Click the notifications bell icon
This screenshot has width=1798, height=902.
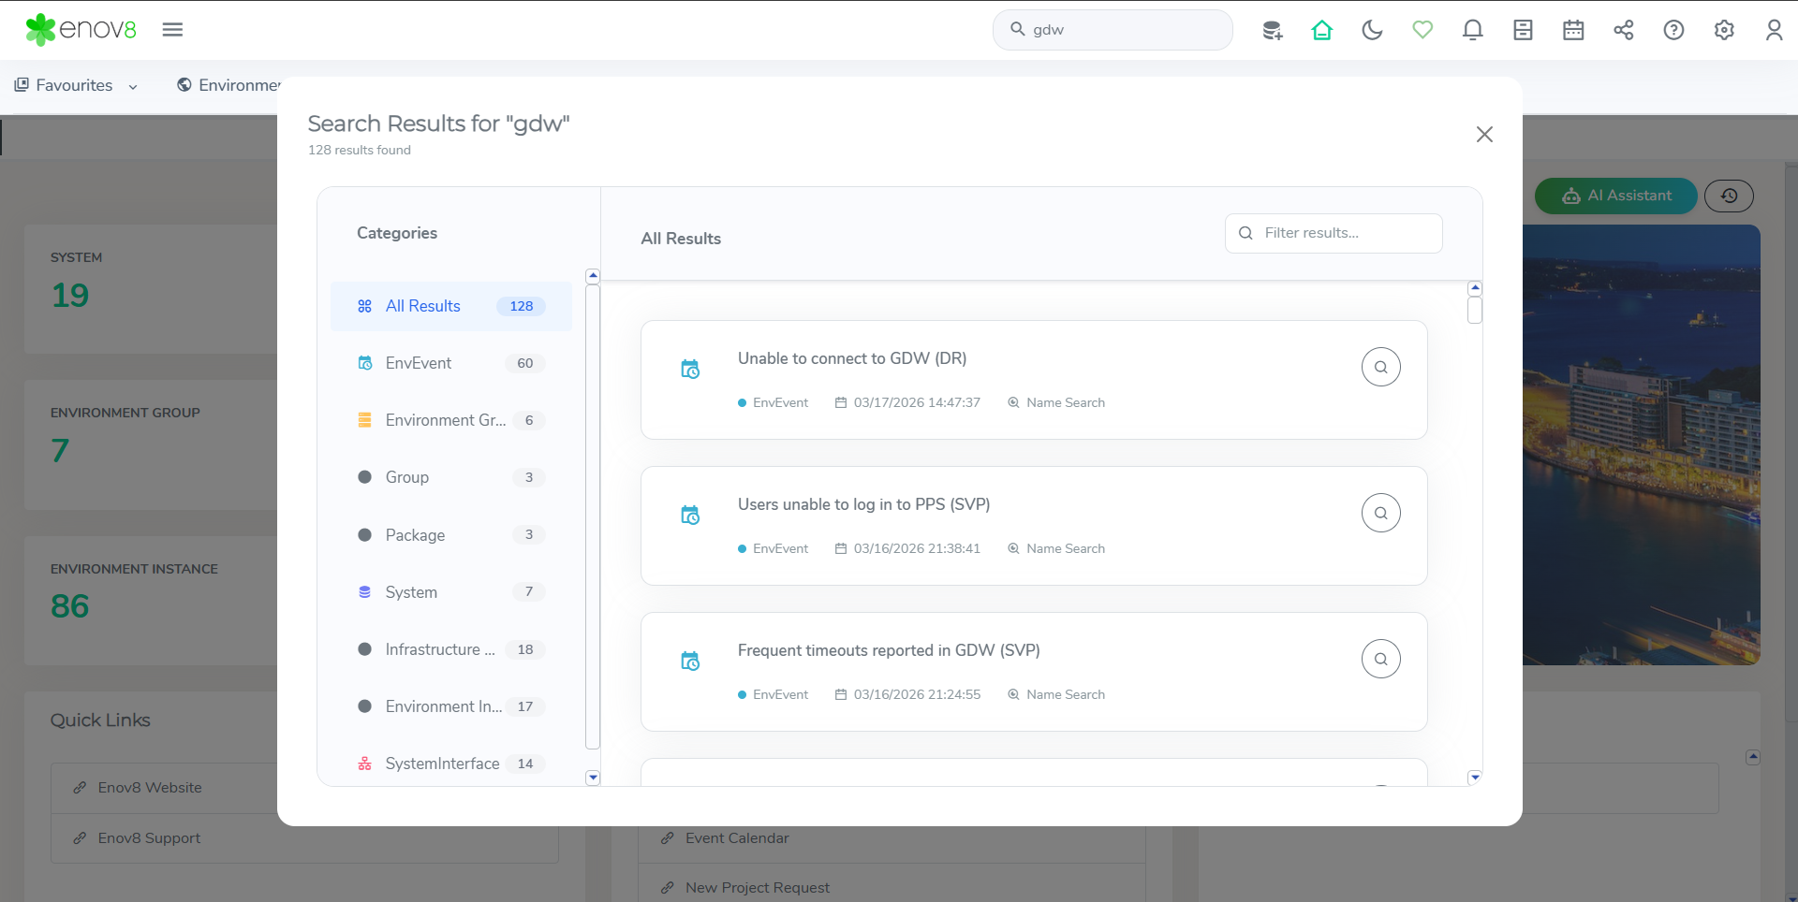point(1472,30)
